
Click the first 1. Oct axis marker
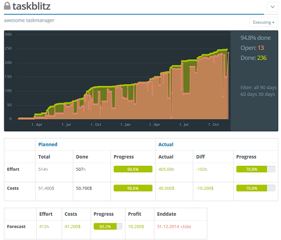96,125
